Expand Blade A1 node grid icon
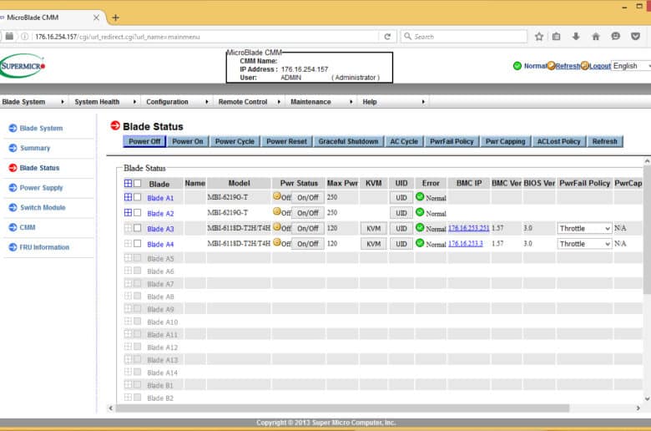Viewport: 651px width, 431px height. (128, 197)
